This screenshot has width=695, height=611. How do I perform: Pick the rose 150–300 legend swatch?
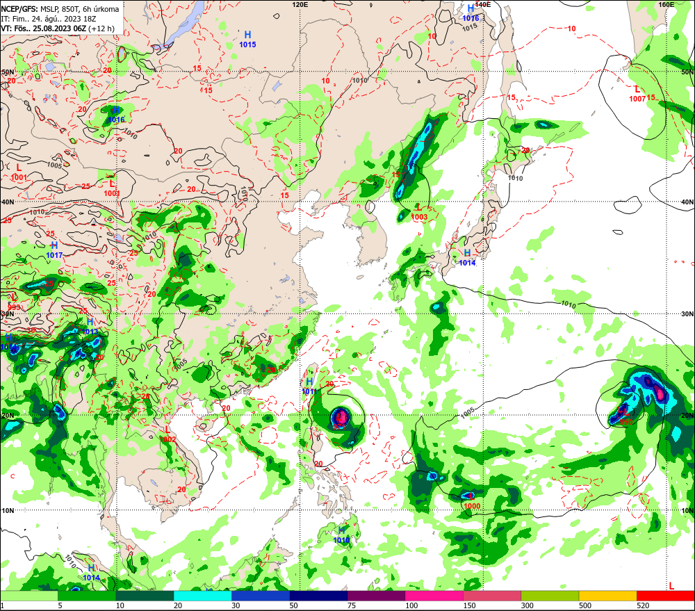click(x=492, y=596)
